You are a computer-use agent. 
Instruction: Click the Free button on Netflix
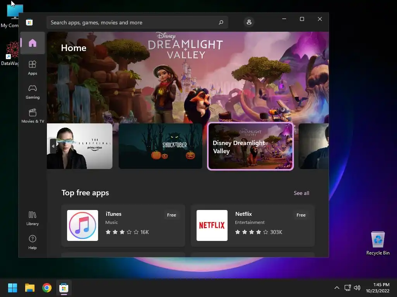coord(301,215)
